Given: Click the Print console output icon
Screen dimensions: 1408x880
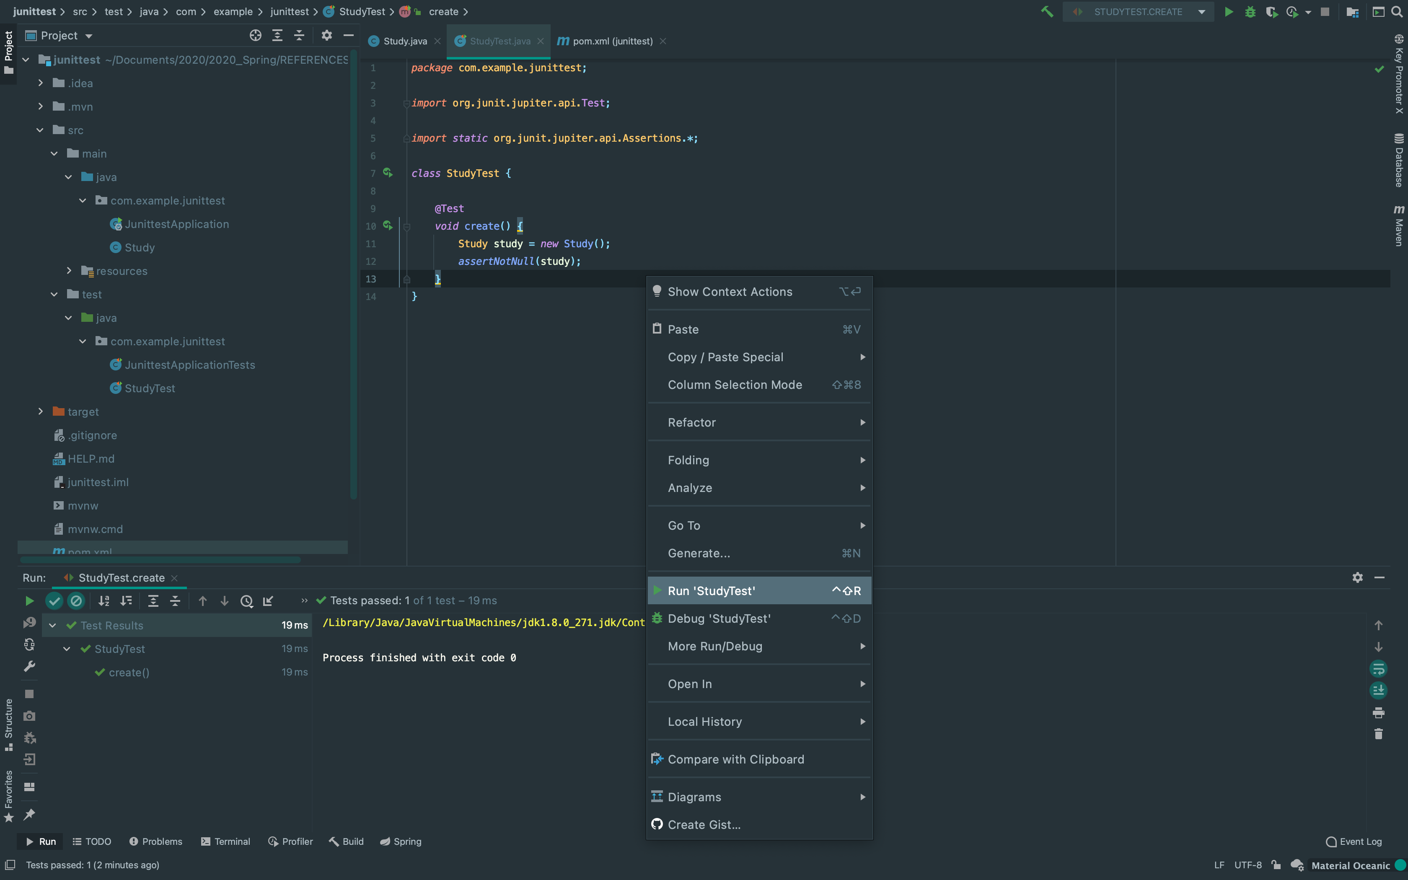Looking at the screenshot, I should [1378, 712].
